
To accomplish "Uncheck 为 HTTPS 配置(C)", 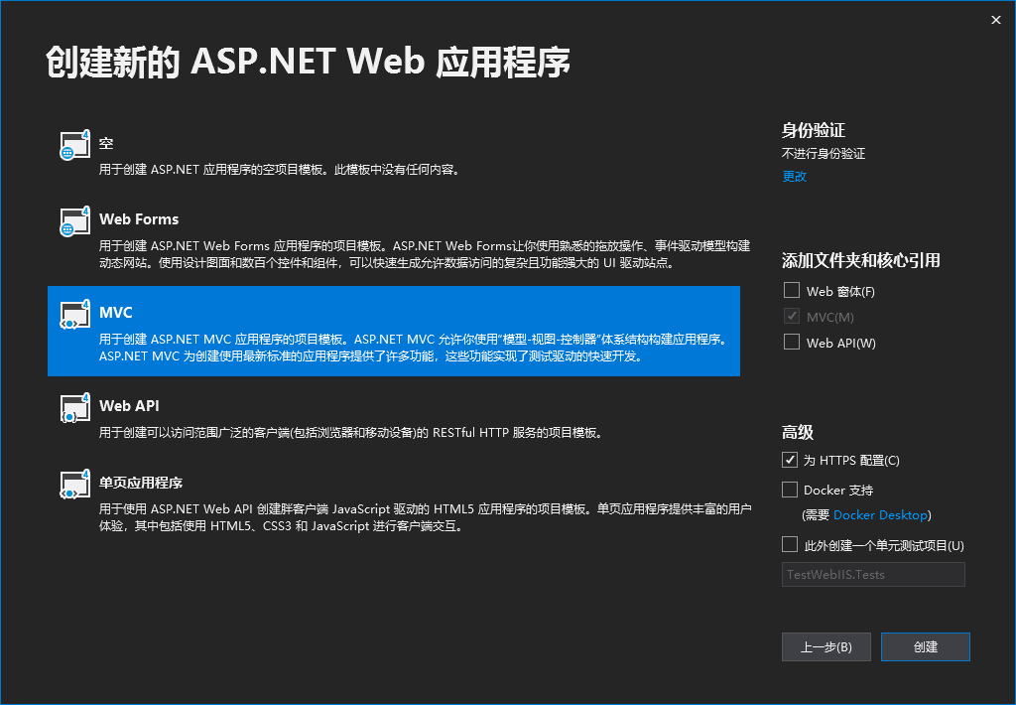I will [x=790, y=460].
